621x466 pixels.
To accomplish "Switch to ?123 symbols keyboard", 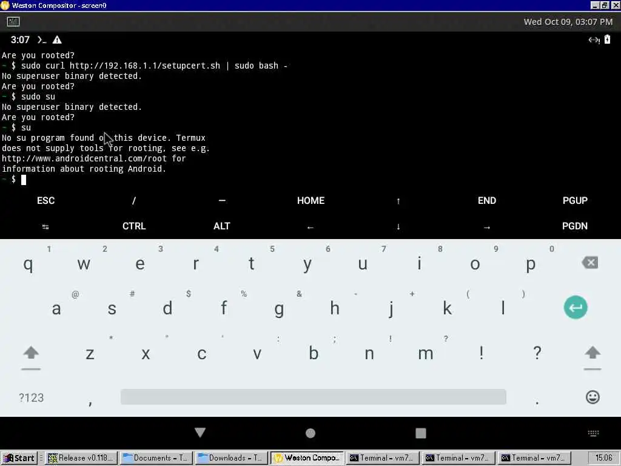I will 32,397.
